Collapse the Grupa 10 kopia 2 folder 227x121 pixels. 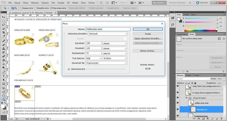(x=186, y=98)
